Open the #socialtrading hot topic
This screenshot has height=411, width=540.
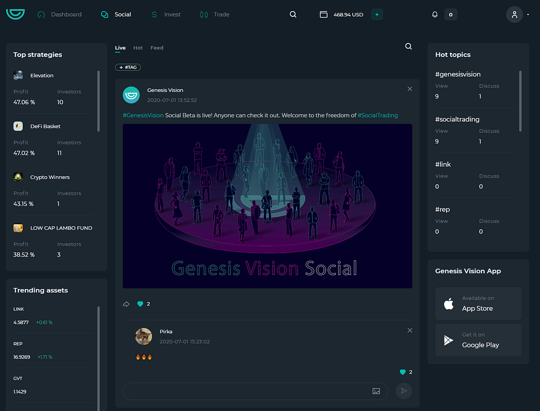coord(457,120)
